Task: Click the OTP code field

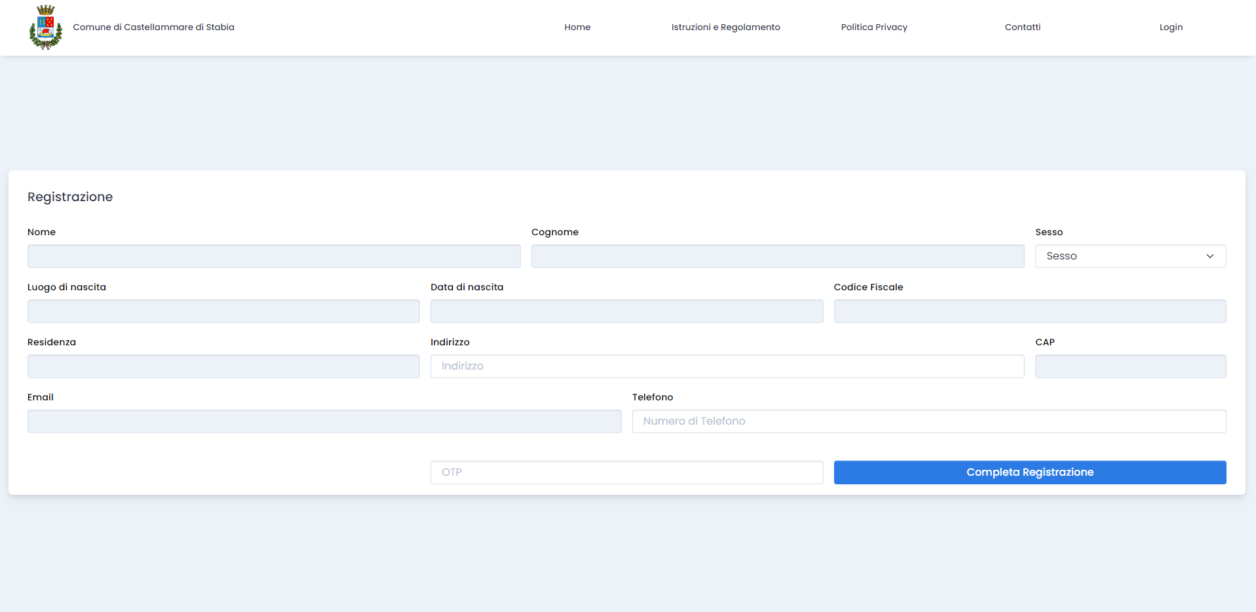Action: tap(626, 472)
